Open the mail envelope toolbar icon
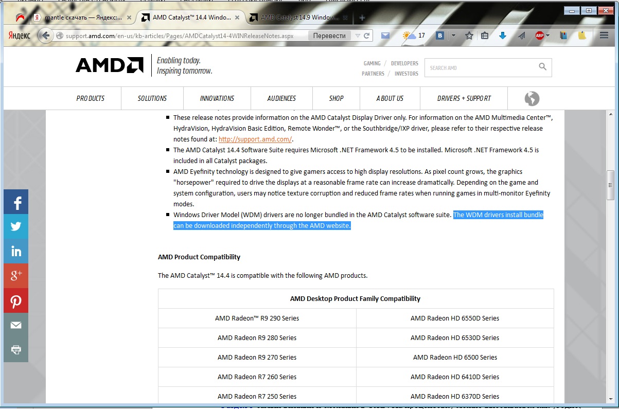This screenshot has height=409, width=619. tap(385, 35)
